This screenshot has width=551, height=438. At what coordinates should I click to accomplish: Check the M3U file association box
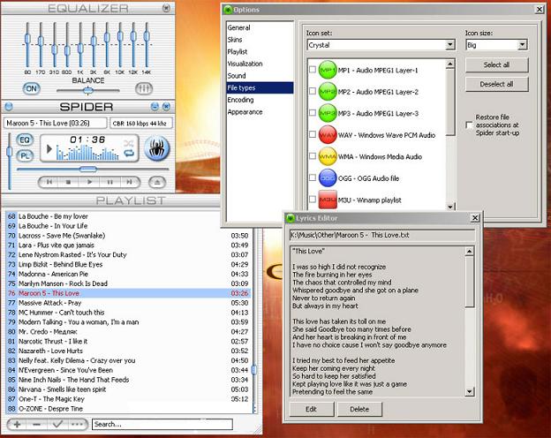[312, 200]
